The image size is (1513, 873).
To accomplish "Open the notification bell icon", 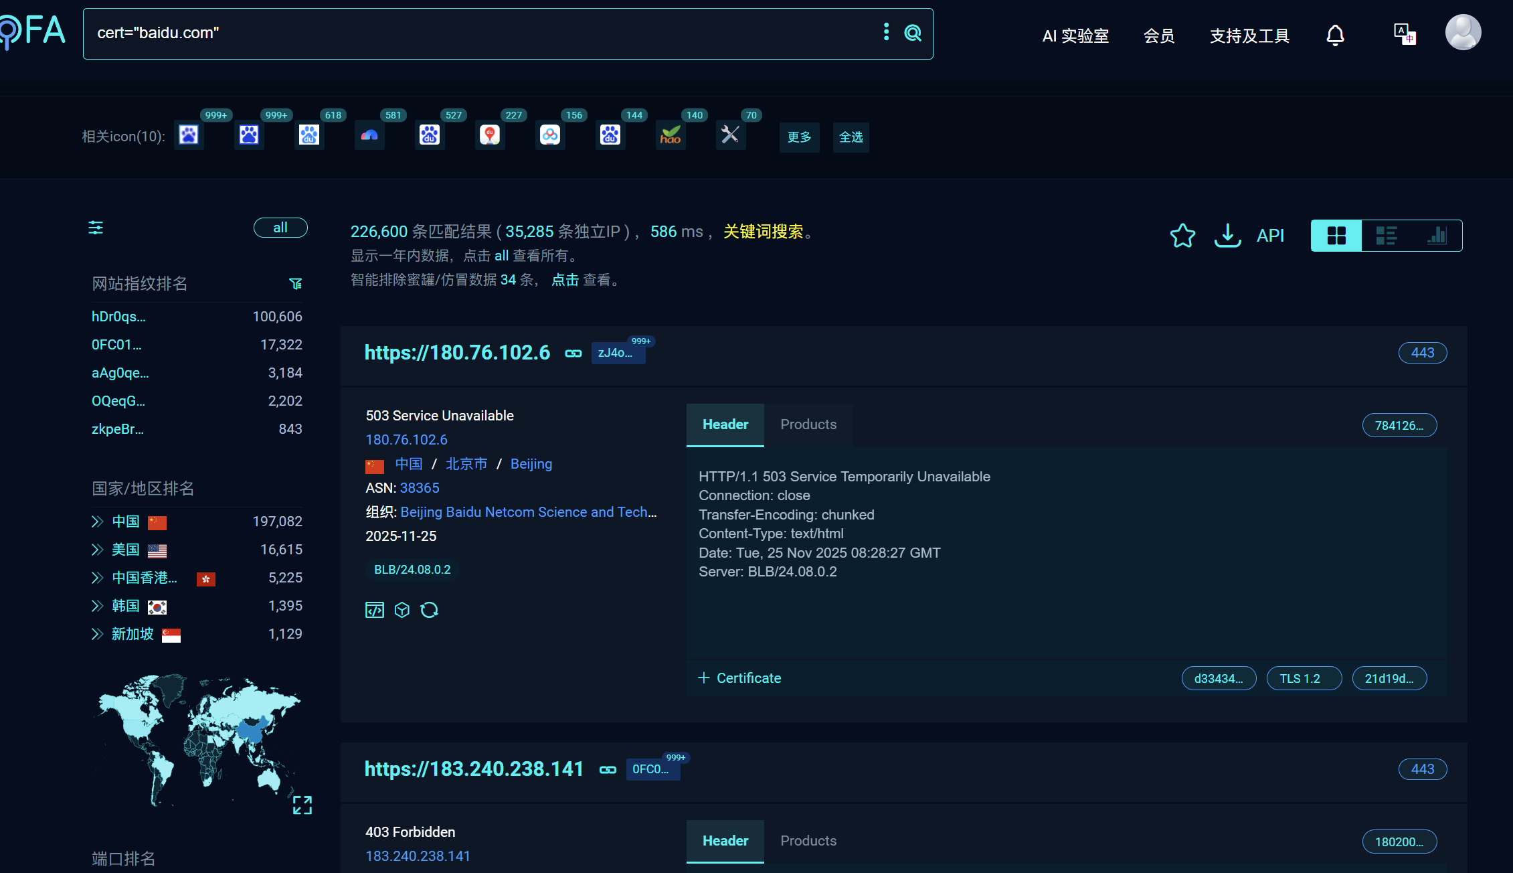I will 1335,35.
